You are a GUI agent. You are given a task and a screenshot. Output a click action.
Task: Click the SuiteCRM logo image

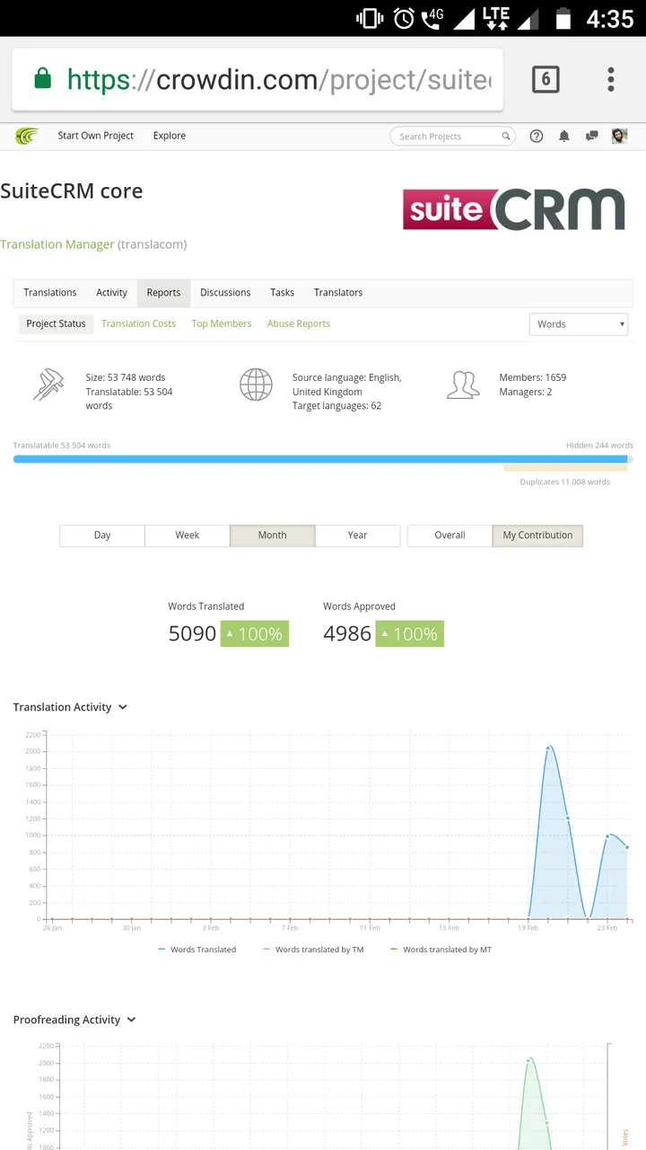tap(513, 209)
